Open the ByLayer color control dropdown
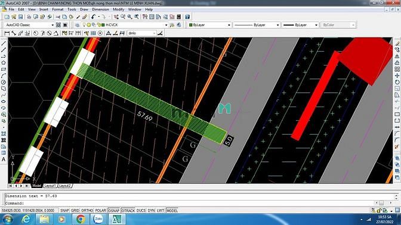401x225 pixels. pyautogui.click(x=229, y=25)
